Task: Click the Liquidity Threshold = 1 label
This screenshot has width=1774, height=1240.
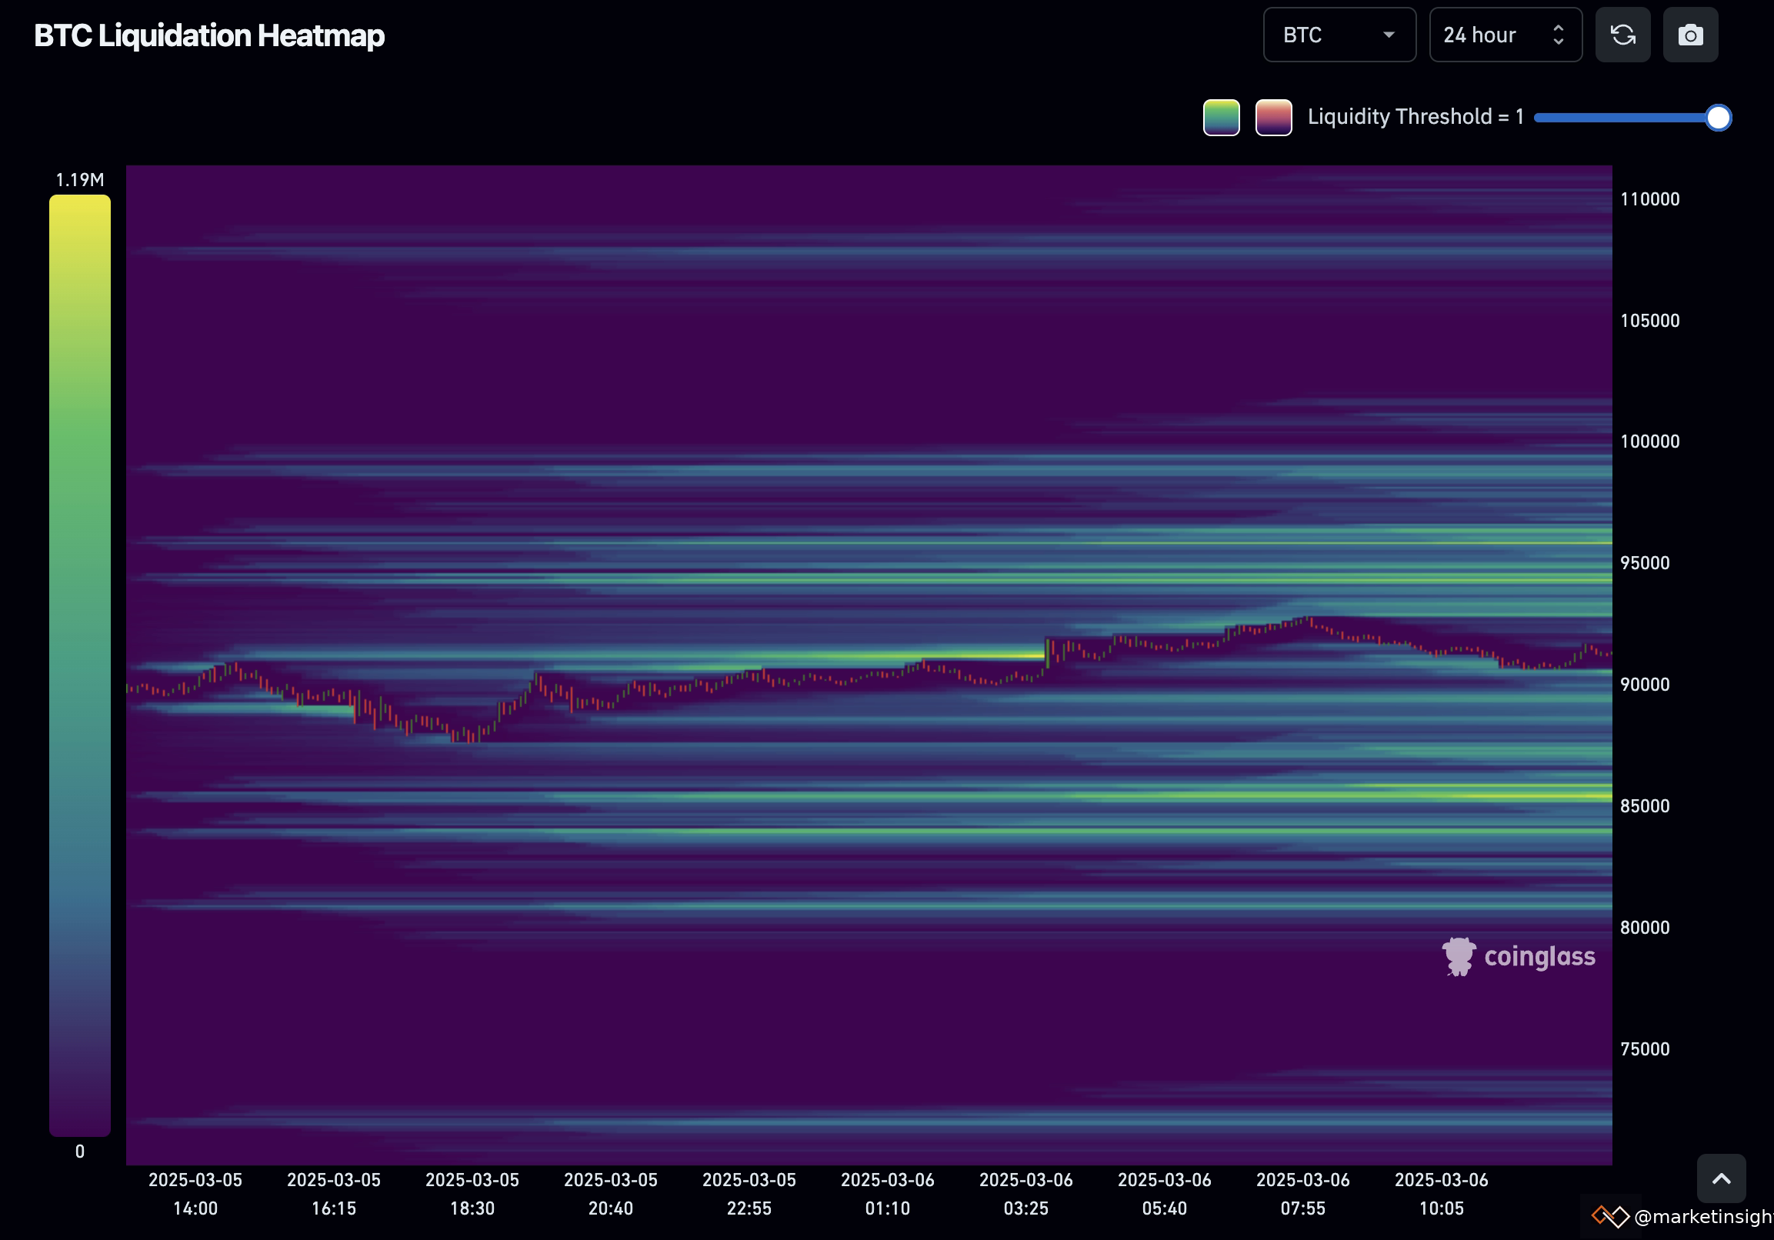Action: 1416,117
